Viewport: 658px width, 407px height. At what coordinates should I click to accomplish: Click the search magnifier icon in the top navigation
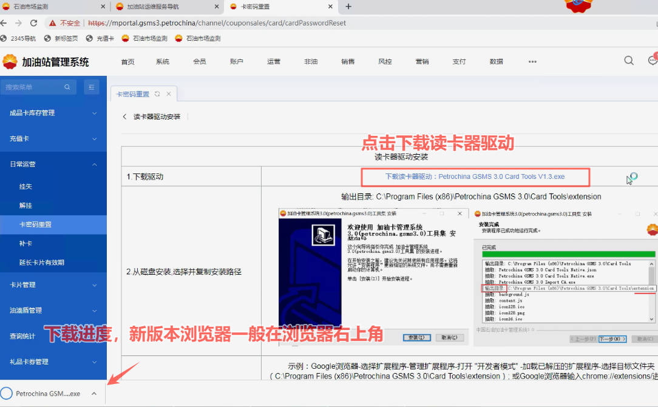tap(629, 61)
